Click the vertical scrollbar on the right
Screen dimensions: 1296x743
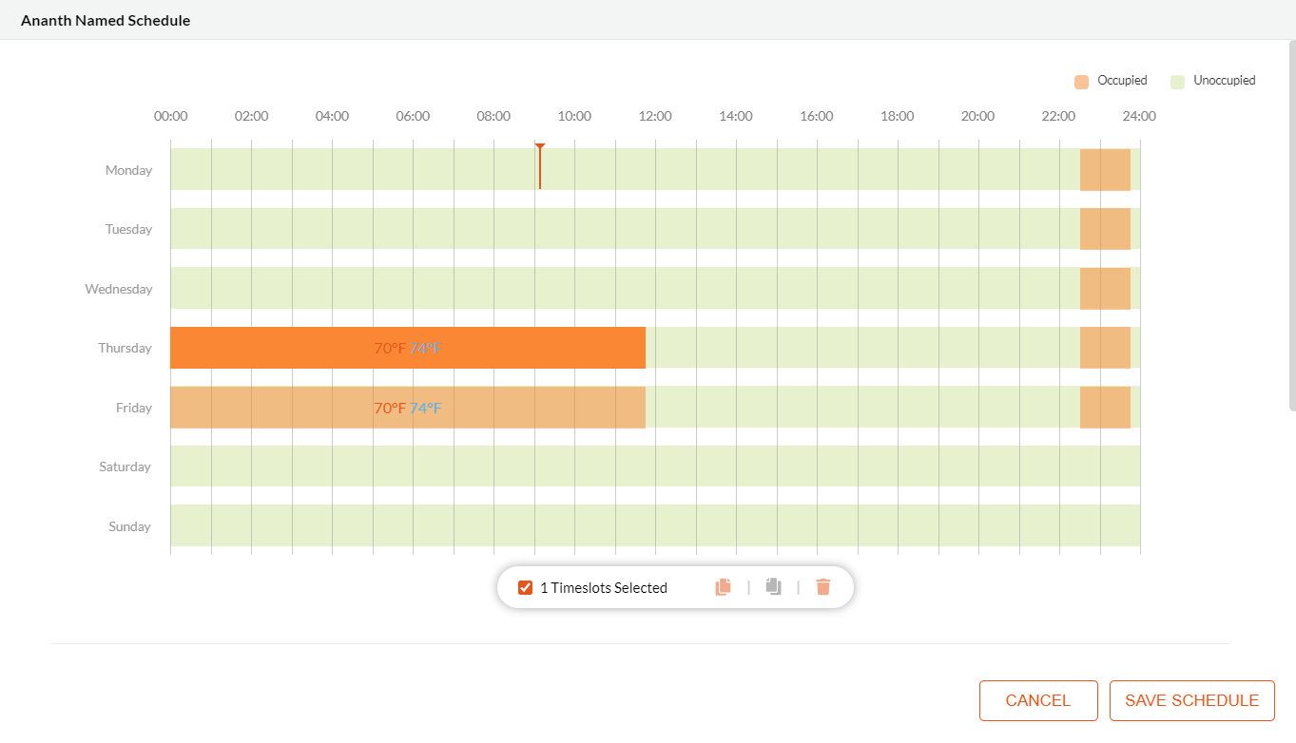[1291, 228]
